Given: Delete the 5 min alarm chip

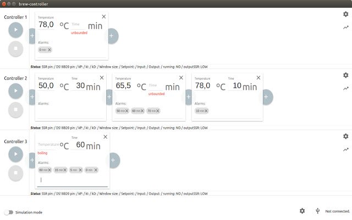Looking at the screenshot, I should pos(80,170).
